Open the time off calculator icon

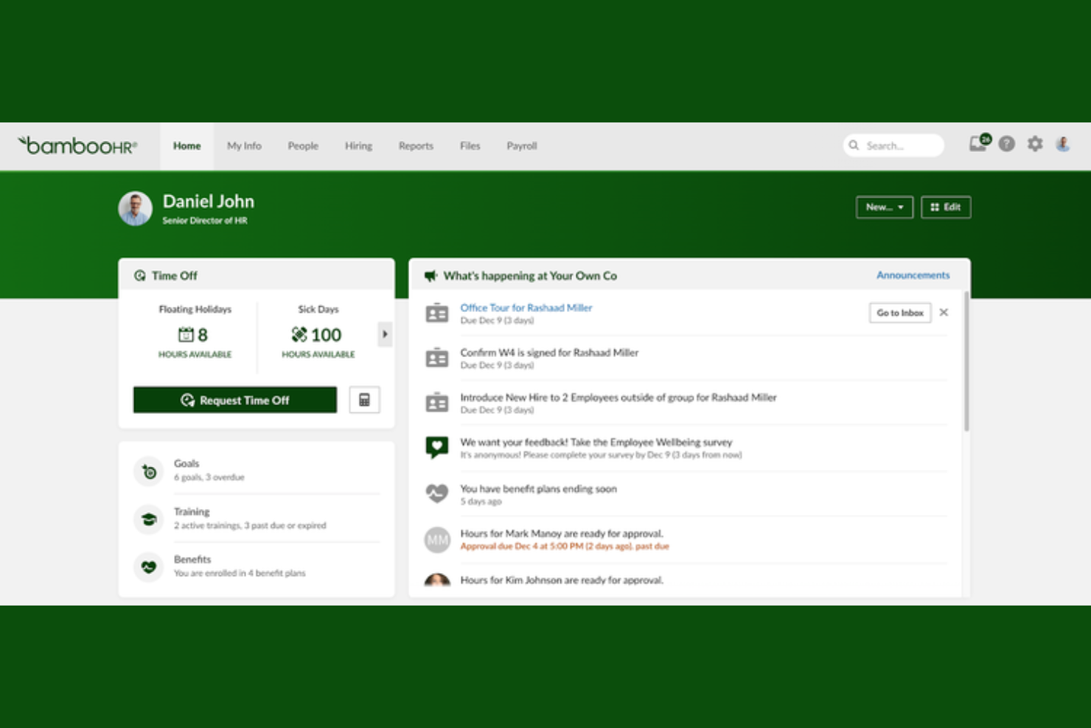(x=363, y=400)
